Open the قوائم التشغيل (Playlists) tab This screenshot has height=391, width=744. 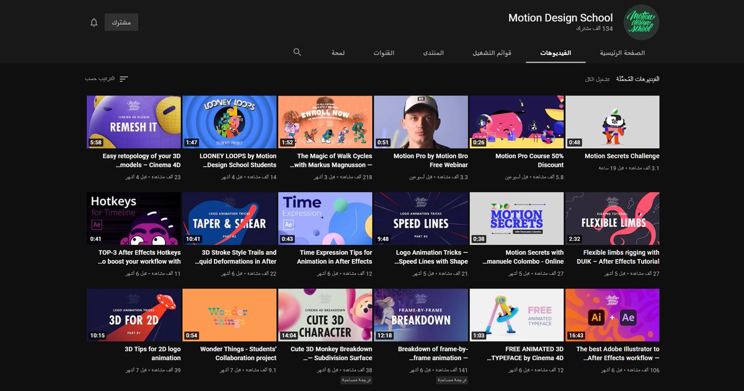tap(492, 53)
